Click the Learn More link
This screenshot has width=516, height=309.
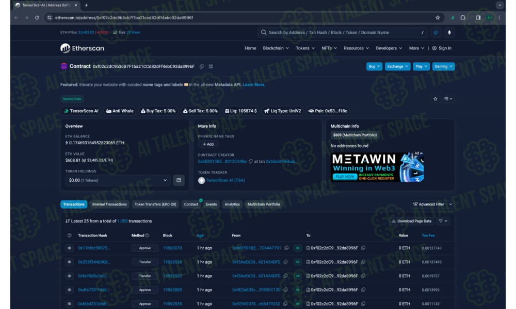[253, 85]
